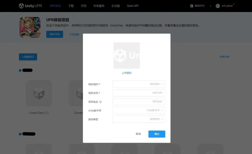Click the Unity UPR logo
The image size is (252, 154).
click(30, 6)
